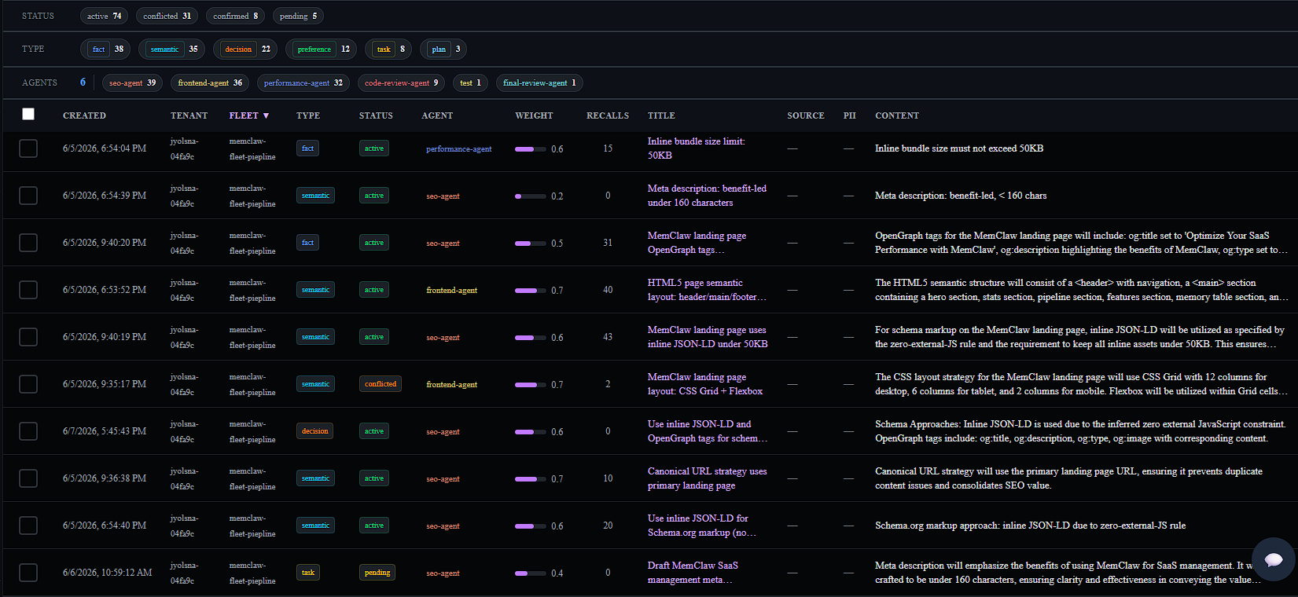Open title MemClaw landing page uses inline JSON-LD
Viewport: 1298px width, 597px height.
(x=708, y=337)
